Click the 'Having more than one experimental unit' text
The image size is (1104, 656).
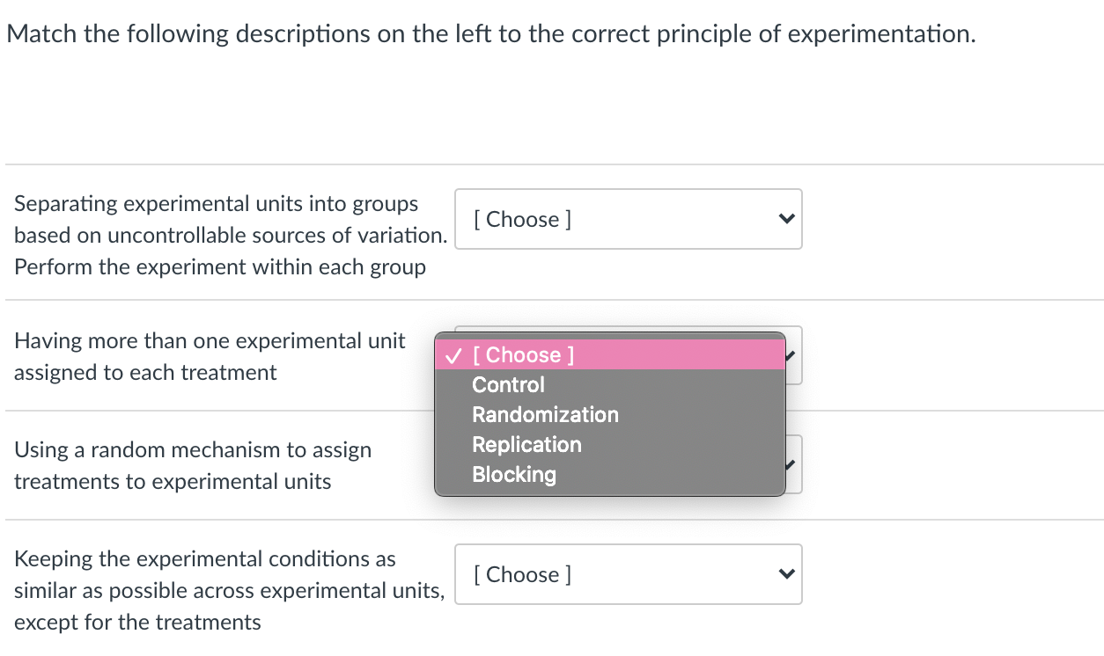pyautogui.click(x=210, y=341)
